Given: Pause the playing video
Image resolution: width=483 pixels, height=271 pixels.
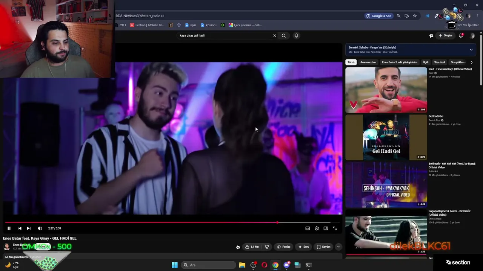Looking at the screenshot, I should (x=9, y=228).
